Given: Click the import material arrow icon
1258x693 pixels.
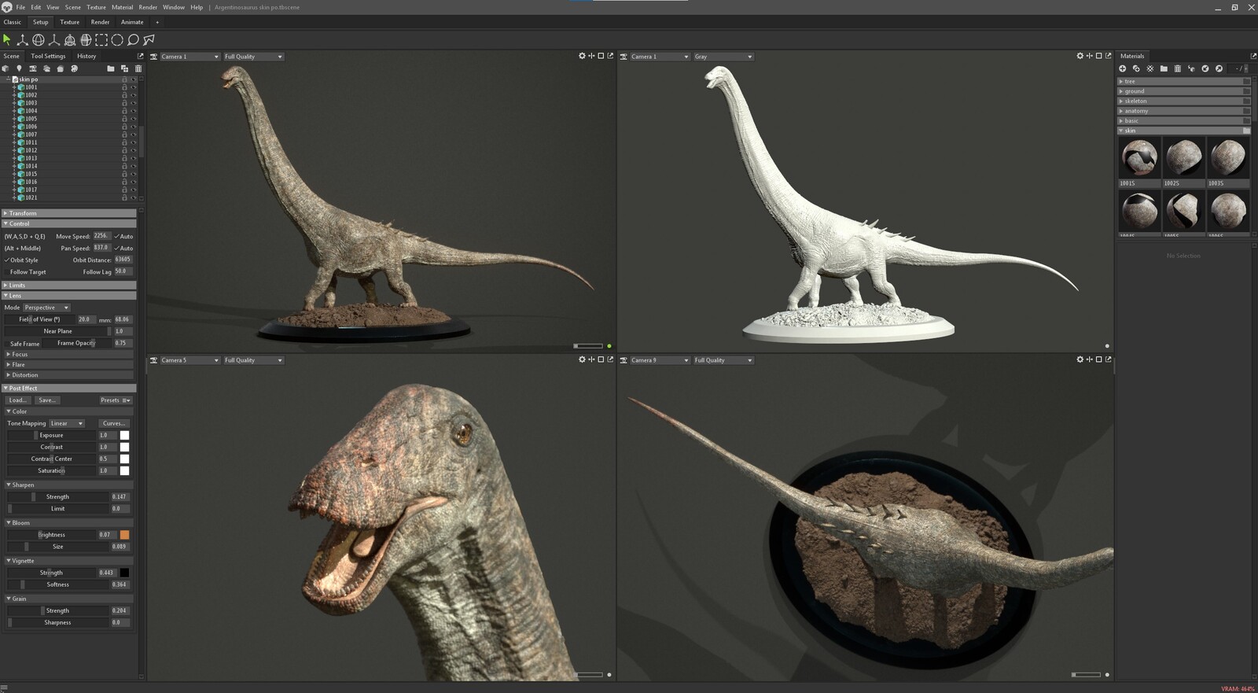Looking at the screenshot, I should click(1205, 68).
